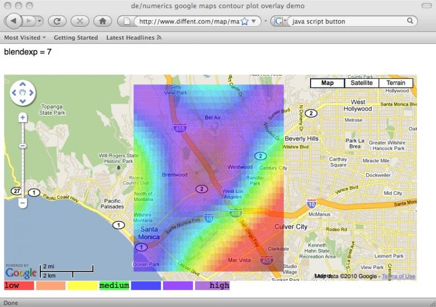
Task: Switch to the Terrain view
Action: click(396, 83)
